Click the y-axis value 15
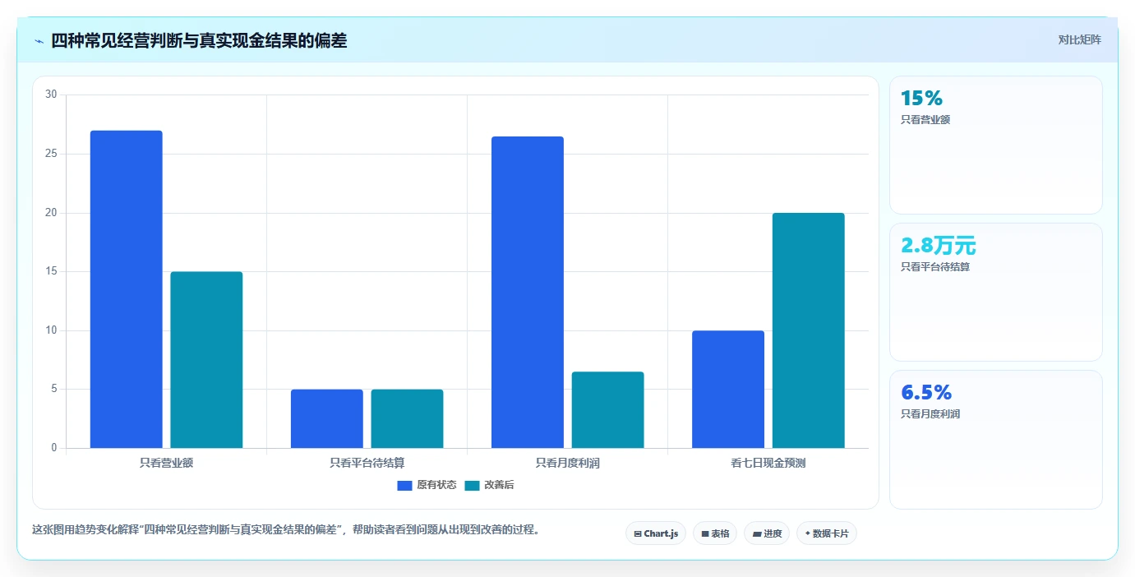The image size is (1135, 577). pyautogui.click(x=51, y=271)
